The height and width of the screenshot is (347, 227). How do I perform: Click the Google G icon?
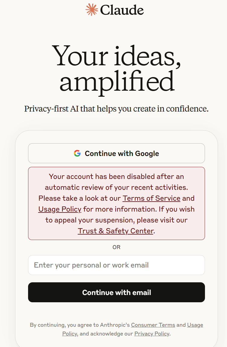click(x=77, y=153)
